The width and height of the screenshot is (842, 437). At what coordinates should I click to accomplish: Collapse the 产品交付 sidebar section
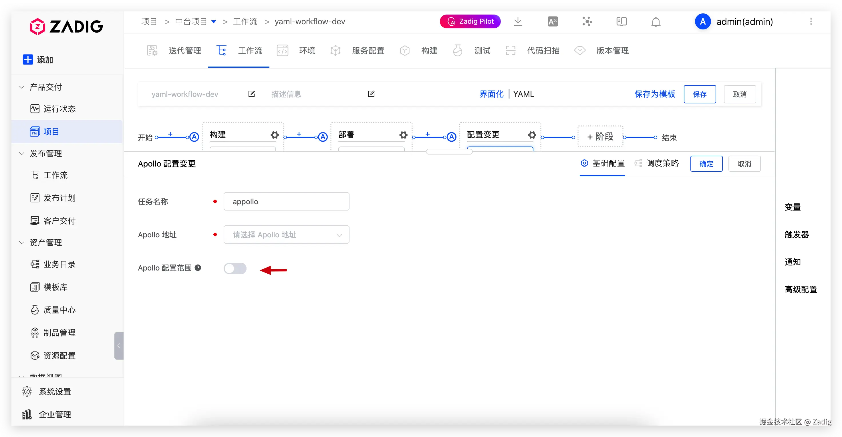pyautogui.click(x=22, y=87)
